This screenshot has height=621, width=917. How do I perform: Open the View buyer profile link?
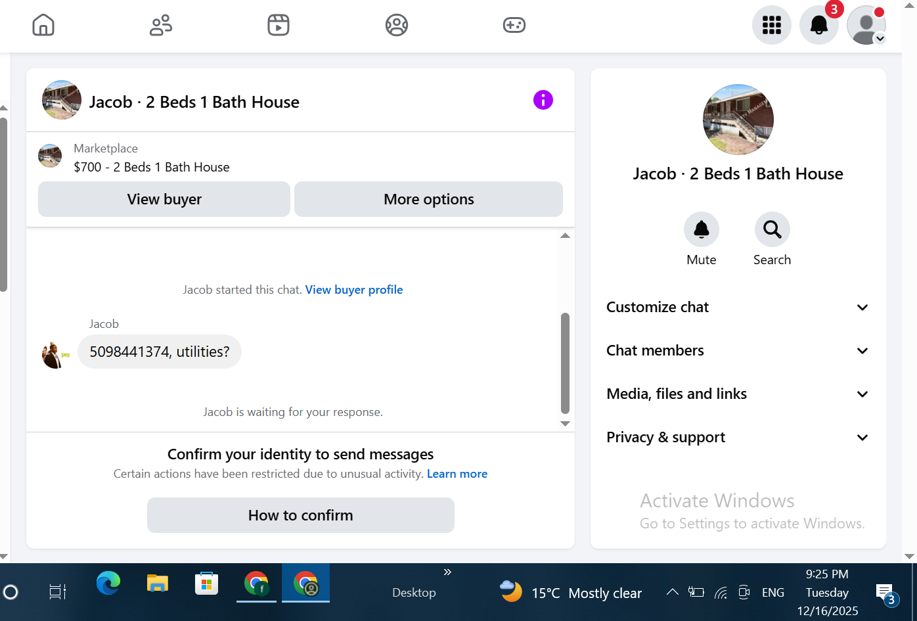(354, 290)
